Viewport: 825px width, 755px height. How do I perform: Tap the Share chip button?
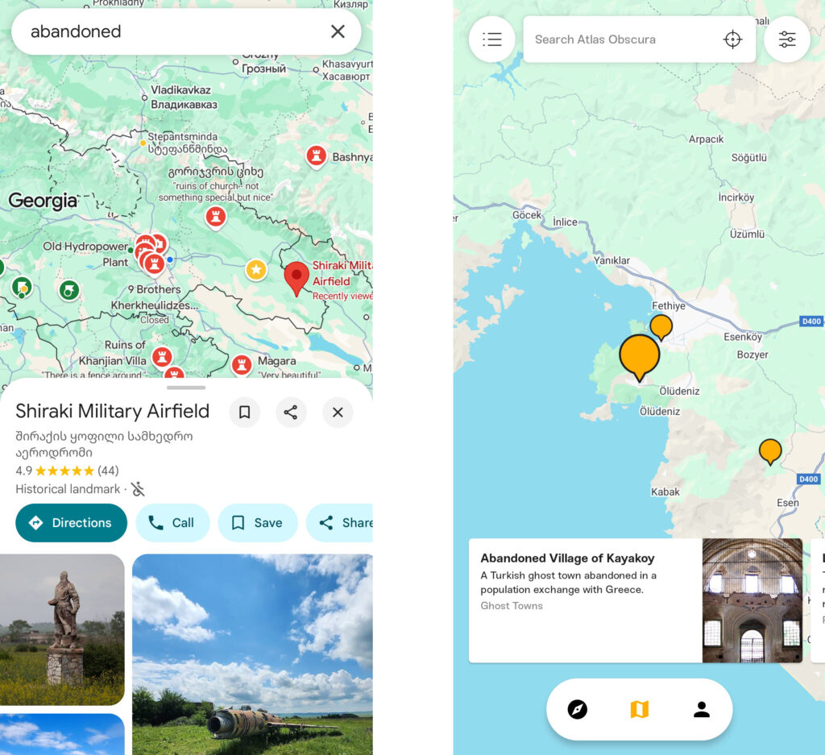[x=340, y=522]
